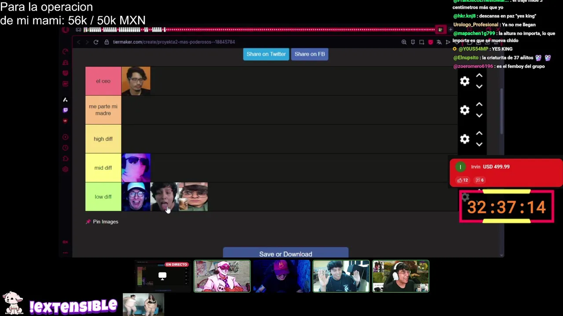This screenshot has height=316, width=563.
Task: Click the translate page icon
Action: [x=439, y=42]
